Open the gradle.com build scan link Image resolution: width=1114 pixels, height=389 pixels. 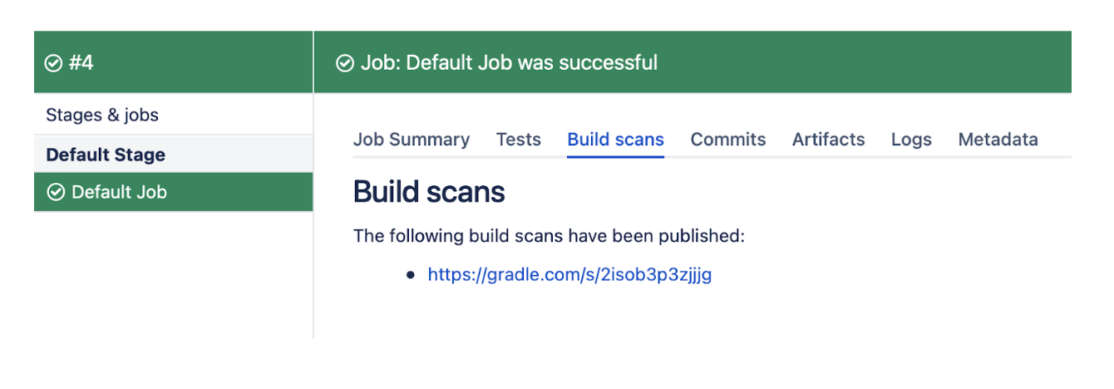[x=569, y=274]
